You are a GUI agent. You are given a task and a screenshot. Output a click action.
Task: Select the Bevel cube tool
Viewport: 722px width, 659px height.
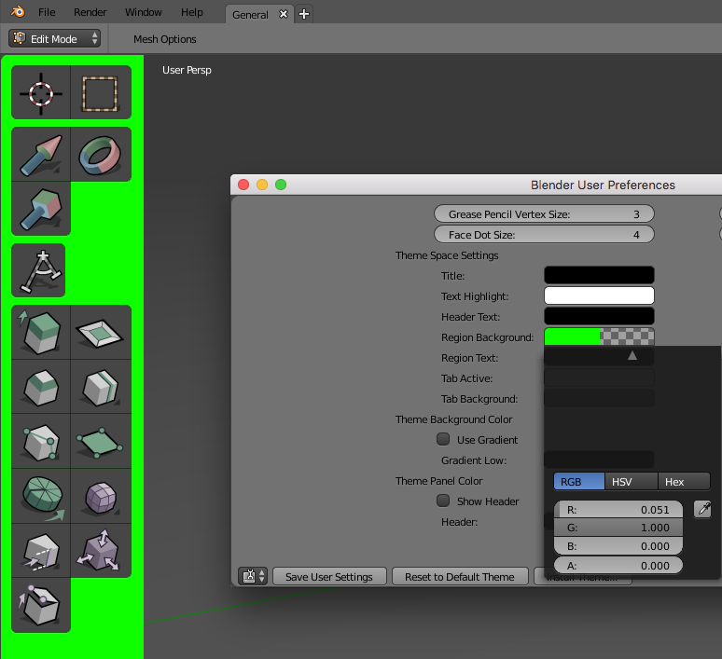[x=41, y=387]
